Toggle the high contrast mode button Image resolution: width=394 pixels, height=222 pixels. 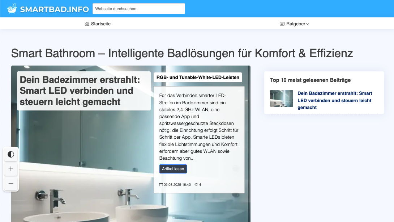[x=11, y=154]
